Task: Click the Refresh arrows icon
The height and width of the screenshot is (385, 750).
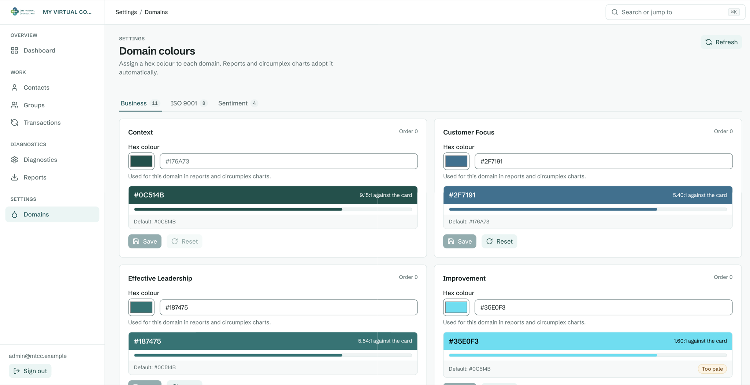Action: [x=709, y=42]
